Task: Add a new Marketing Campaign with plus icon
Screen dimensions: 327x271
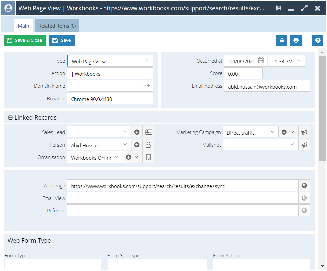Action: pyautogui.click(x=284, y=132)
